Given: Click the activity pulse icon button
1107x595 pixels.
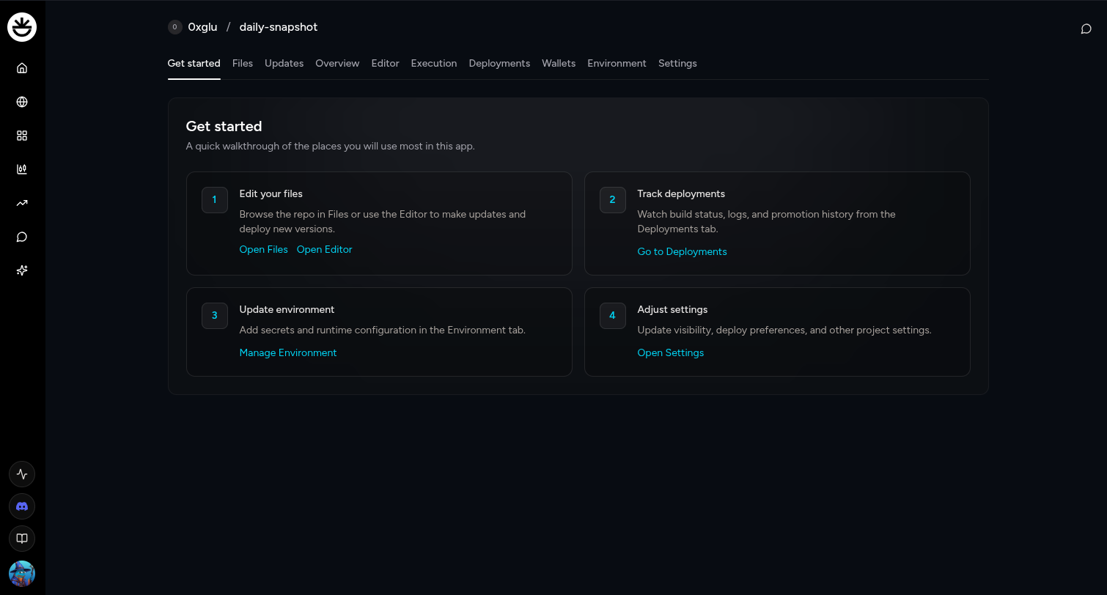Looking at the screenshot, I should point(22,474).
